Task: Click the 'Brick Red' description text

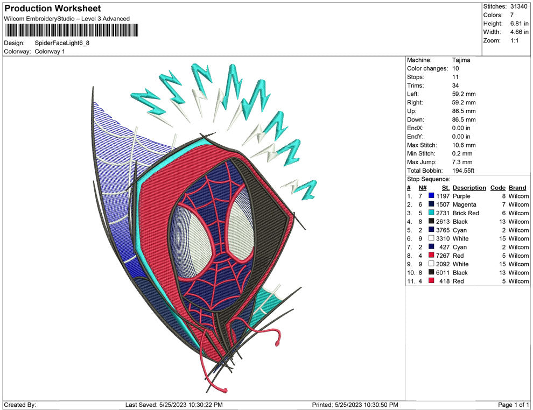Action: coord(466,213)
